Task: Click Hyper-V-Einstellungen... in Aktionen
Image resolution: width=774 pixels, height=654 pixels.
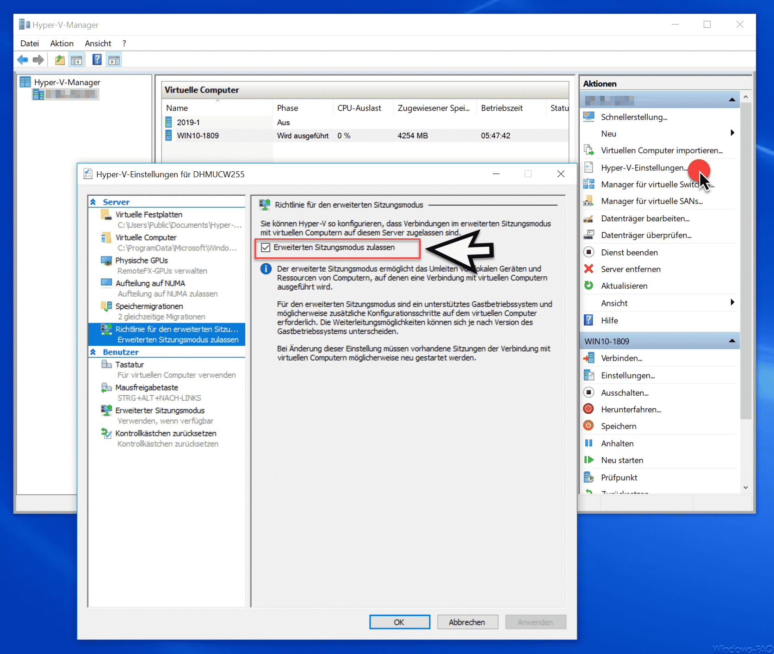Action: coord(644,168)
